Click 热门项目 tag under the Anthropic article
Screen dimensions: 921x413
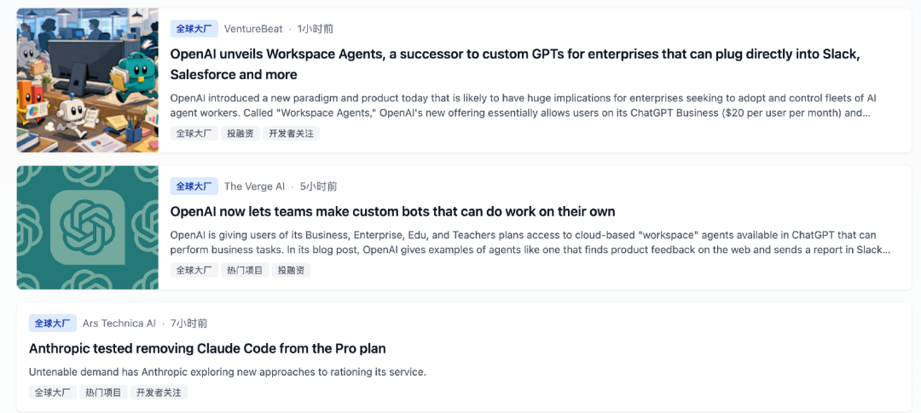pyautogui.click(x=105, y=393)
